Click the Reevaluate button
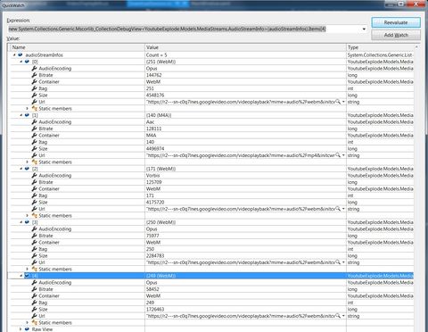The image size is (428, 332). [396, 22]
